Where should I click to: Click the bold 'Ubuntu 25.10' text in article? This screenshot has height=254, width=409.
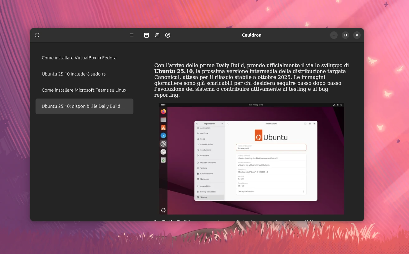point(173,71)
